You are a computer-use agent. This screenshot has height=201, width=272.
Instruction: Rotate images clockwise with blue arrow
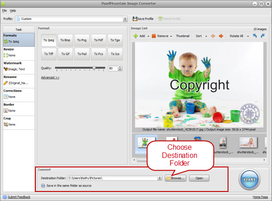[262, 36]
